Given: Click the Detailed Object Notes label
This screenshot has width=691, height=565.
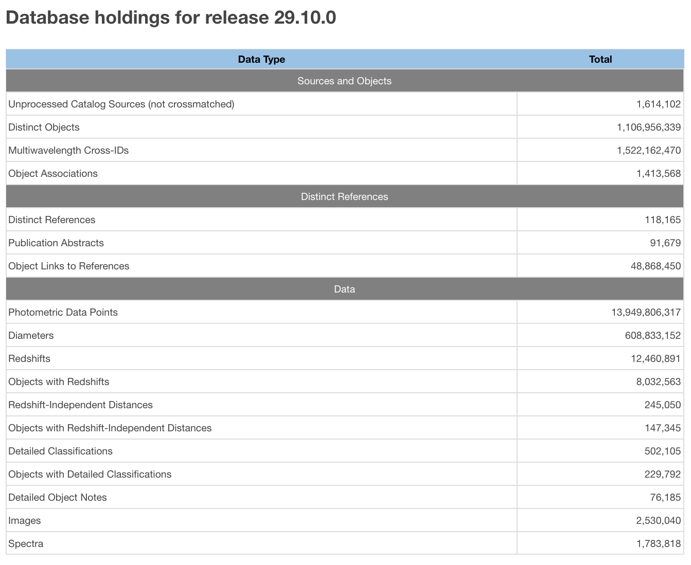Looking at the screenshot, I should click(58, 497).
